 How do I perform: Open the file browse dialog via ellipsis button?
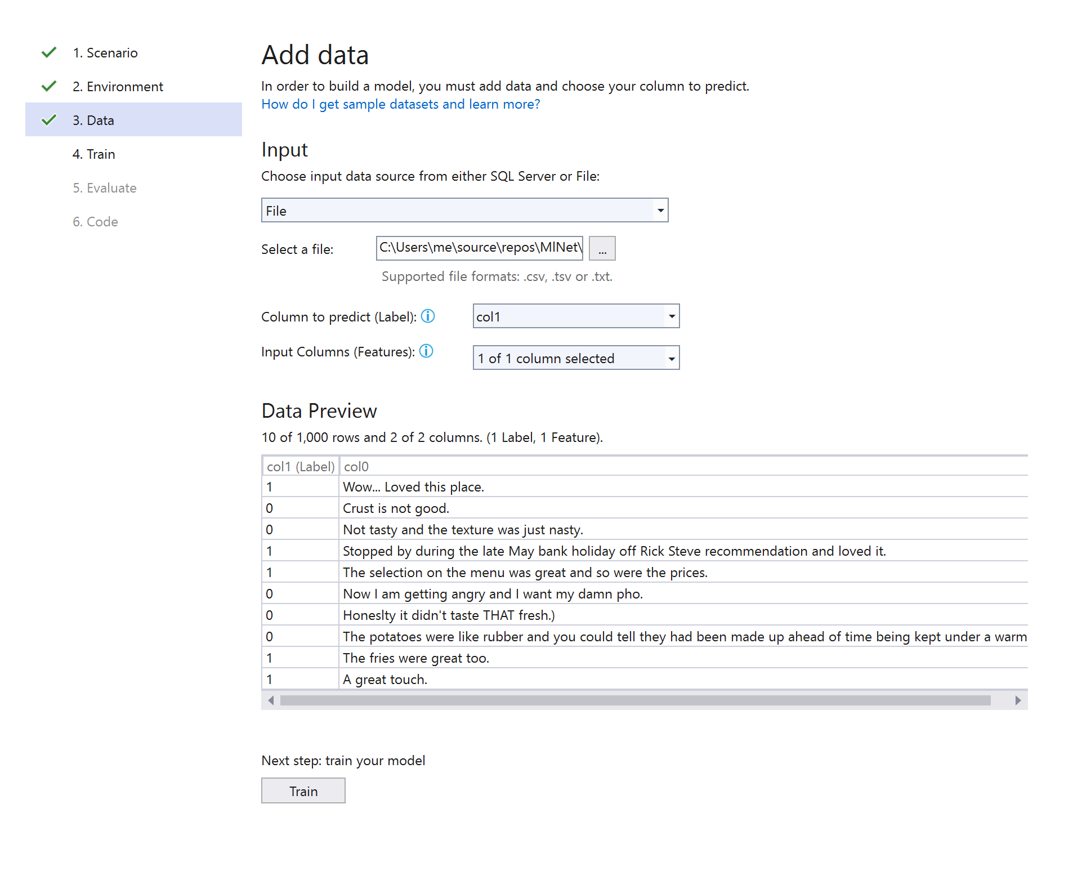coord(602,248)
